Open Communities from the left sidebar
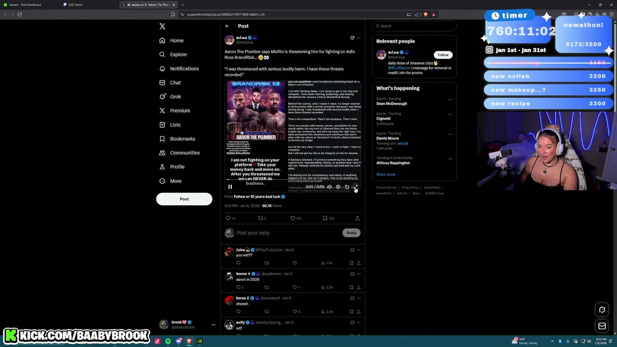The height and width of the screenshot is (347, 617). point(179,153)
